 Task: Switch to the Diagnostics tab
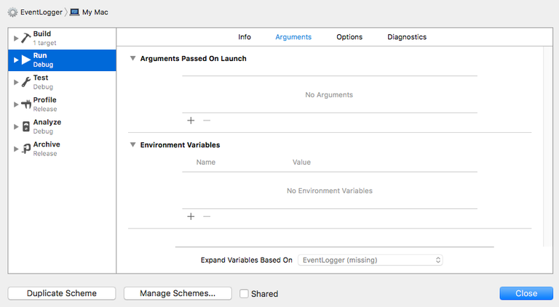tap(407, 37)
